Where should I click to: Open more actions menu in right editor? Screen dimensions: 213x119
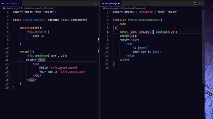pos(200,3)
